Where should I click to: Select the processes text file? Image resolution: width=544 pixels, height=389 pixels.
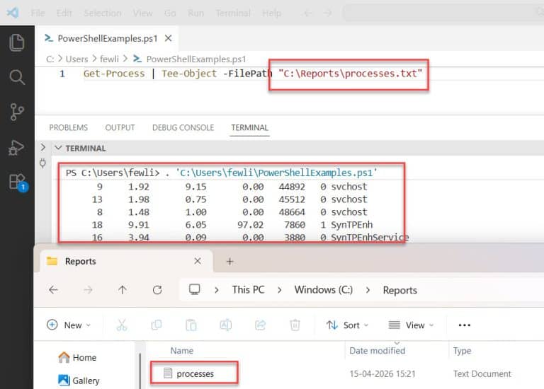pyautogui.click(x=195, y=373)
